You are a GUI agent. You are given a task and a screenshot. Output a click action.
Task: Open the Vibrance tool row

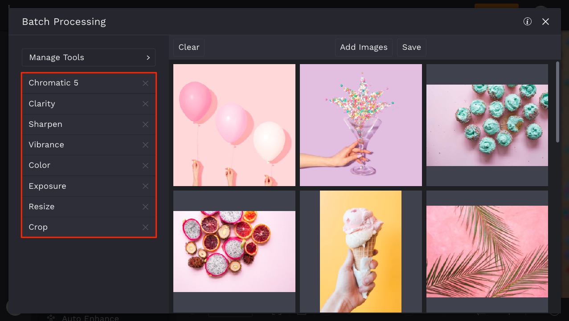89,145
